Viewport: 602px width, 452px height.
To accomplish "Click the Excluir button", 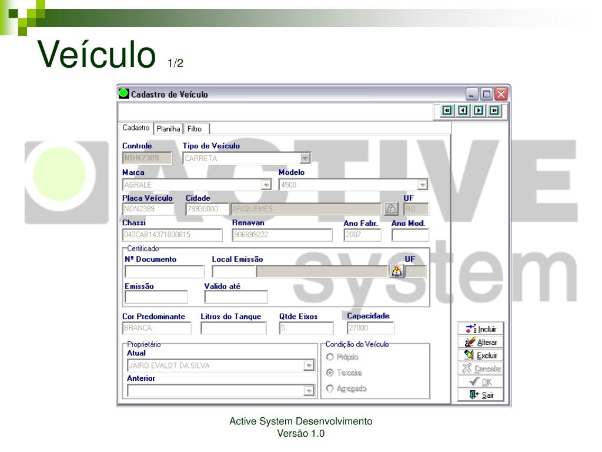I will point(480,355).
